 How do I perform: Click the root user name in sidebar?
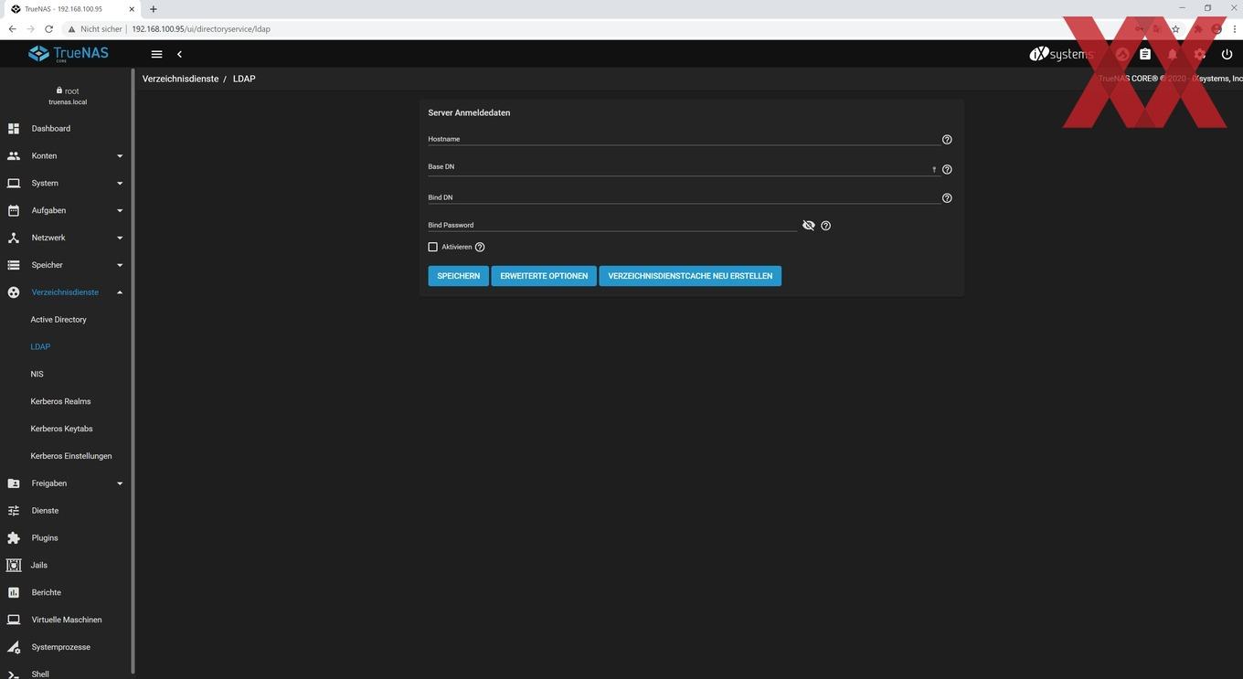pos(71,91)
